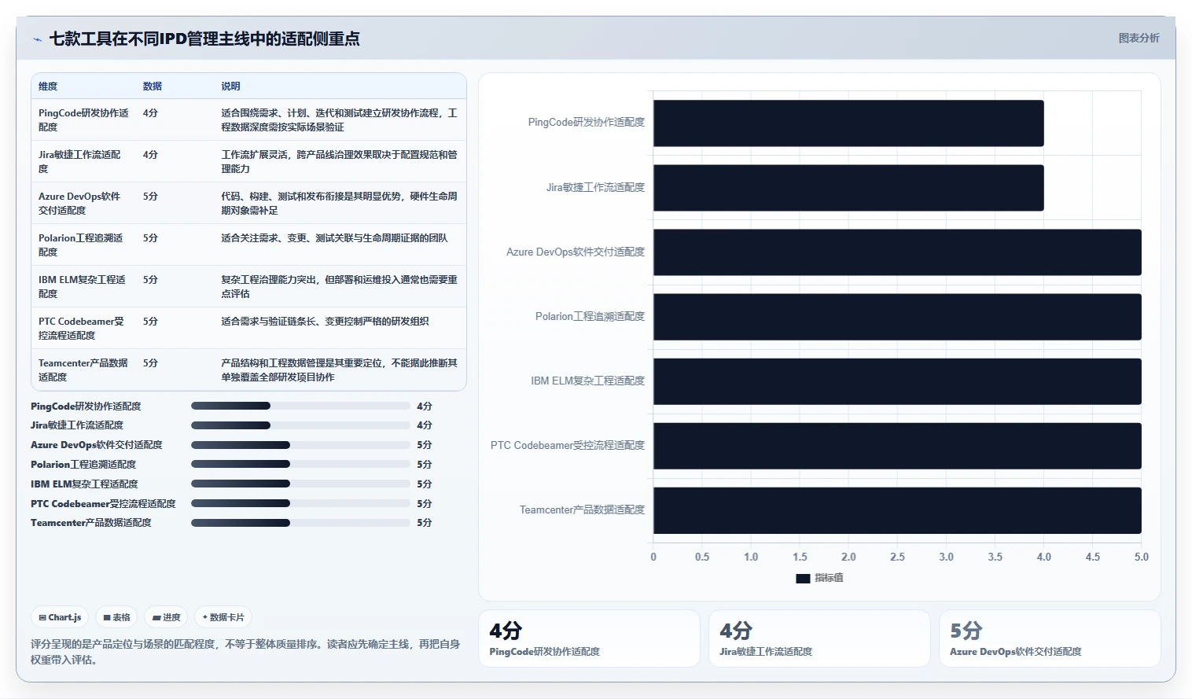
Task: Click description starting 复杂工程治理能力突出
Action: click(x=339, y=286)
